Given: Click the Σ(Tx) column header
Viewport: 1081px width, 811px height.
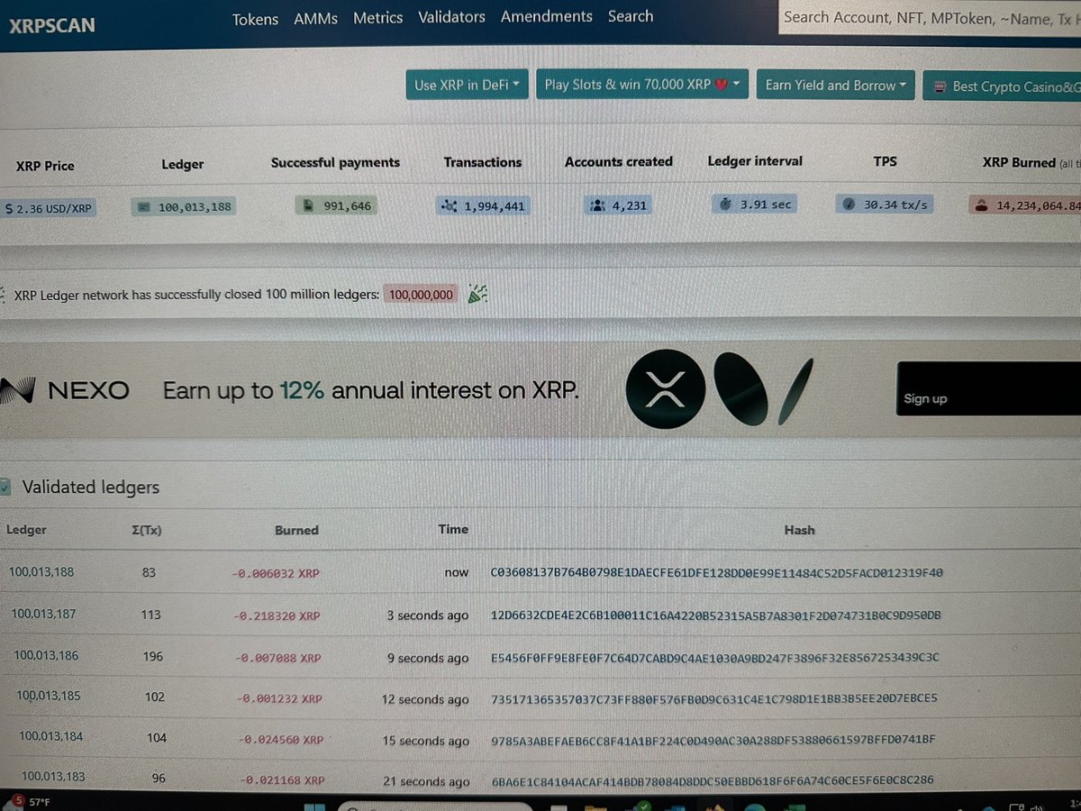Looking at the screenshot, I should [x=146, y=530].
